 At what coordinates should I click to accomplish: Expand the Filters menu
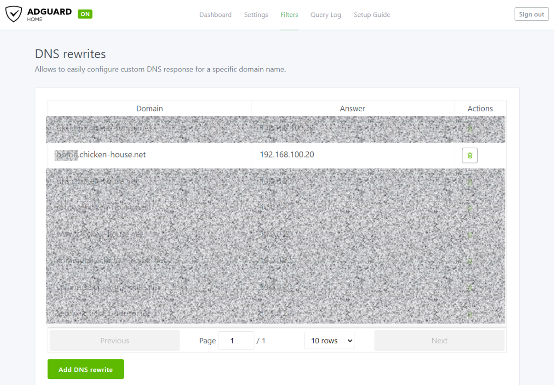point(289,15)
